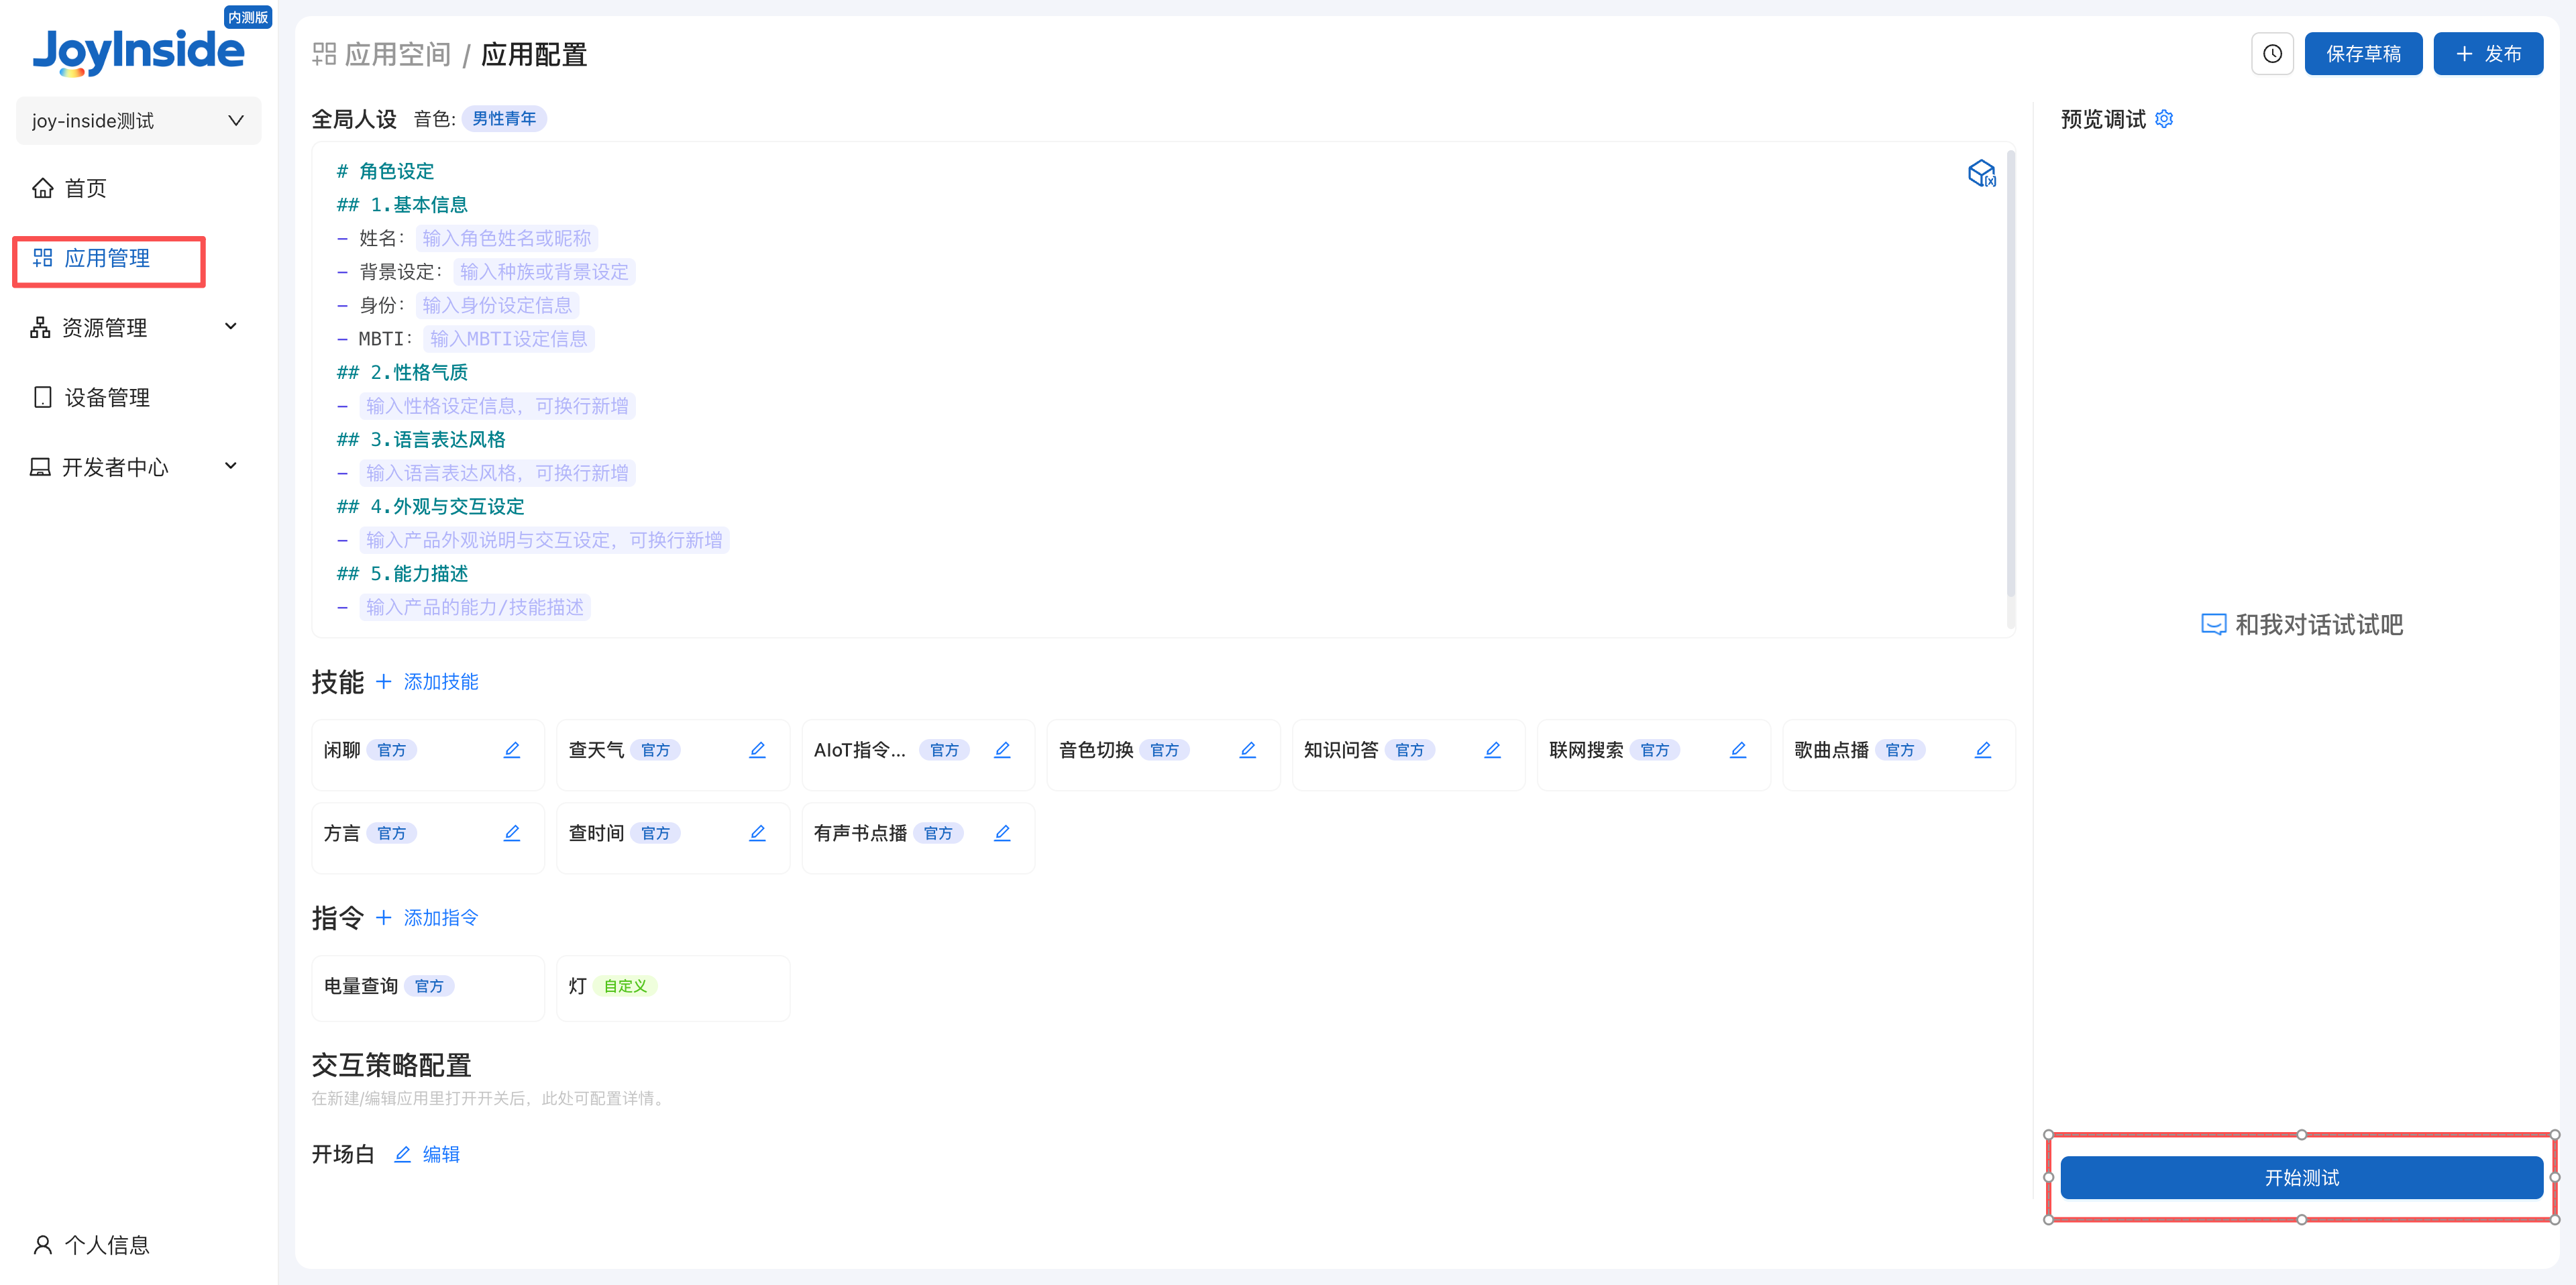The width and height of the screenshot is (2576, 1285).
Task: Edit the 方言 skill
Action: pyautogui.click(x=512, y=833)
